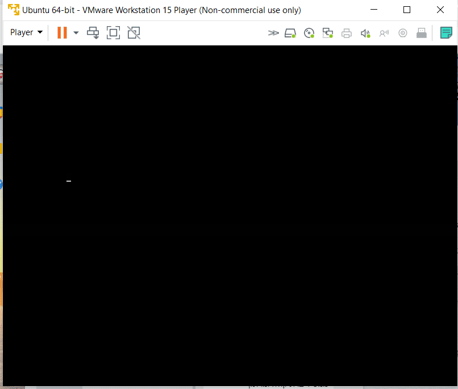Screen dimensions: 458x389
Task: Expand the power options dropdown arrow
Action: tap(76, 33)
